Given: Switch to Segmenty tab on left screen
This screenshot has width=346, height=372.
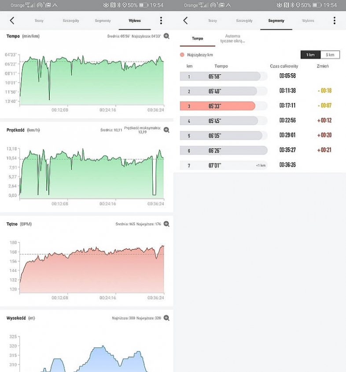Looking at the screenshot, I should tap(103, 21).
